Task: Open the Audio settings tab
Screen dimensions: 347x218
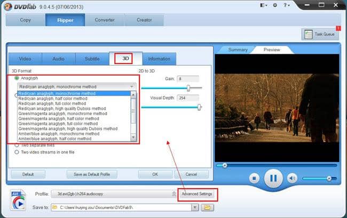Action: point(58,59)
